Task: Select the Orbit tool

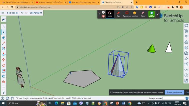Action: coord(4,82)
